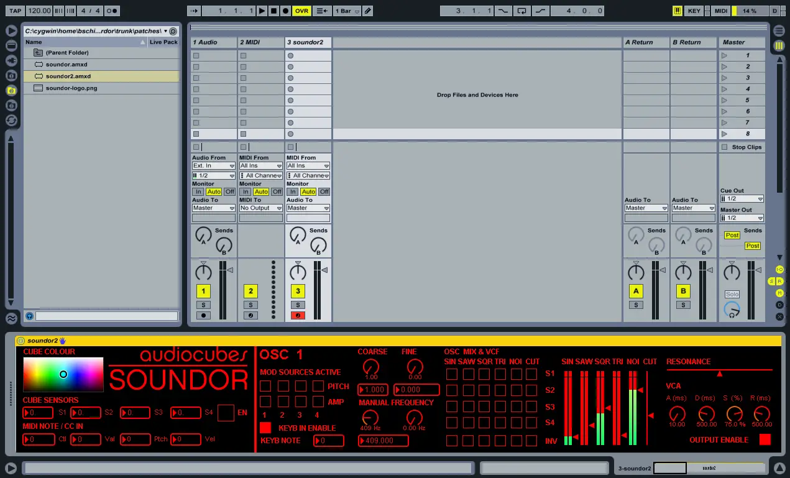Click the Back to Arrangement icon
This screenshot has width=790, height=478.
321,11
